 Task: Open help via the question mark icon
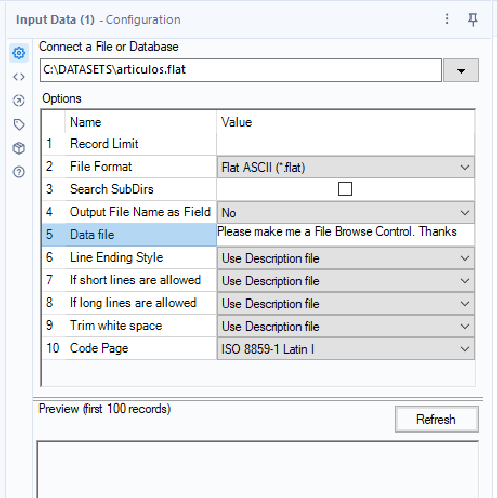coord(19,171)
